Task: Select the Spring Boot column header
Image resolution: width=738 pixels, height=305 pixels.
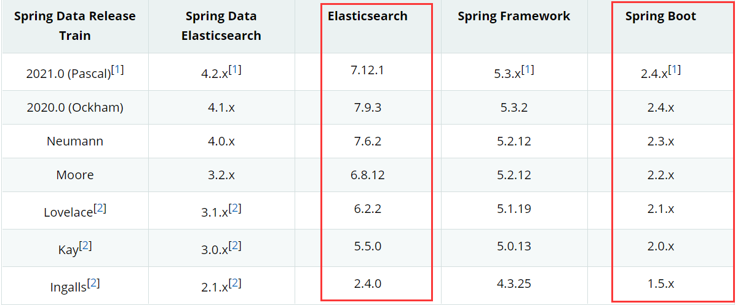Action: (x=661, y=17)
